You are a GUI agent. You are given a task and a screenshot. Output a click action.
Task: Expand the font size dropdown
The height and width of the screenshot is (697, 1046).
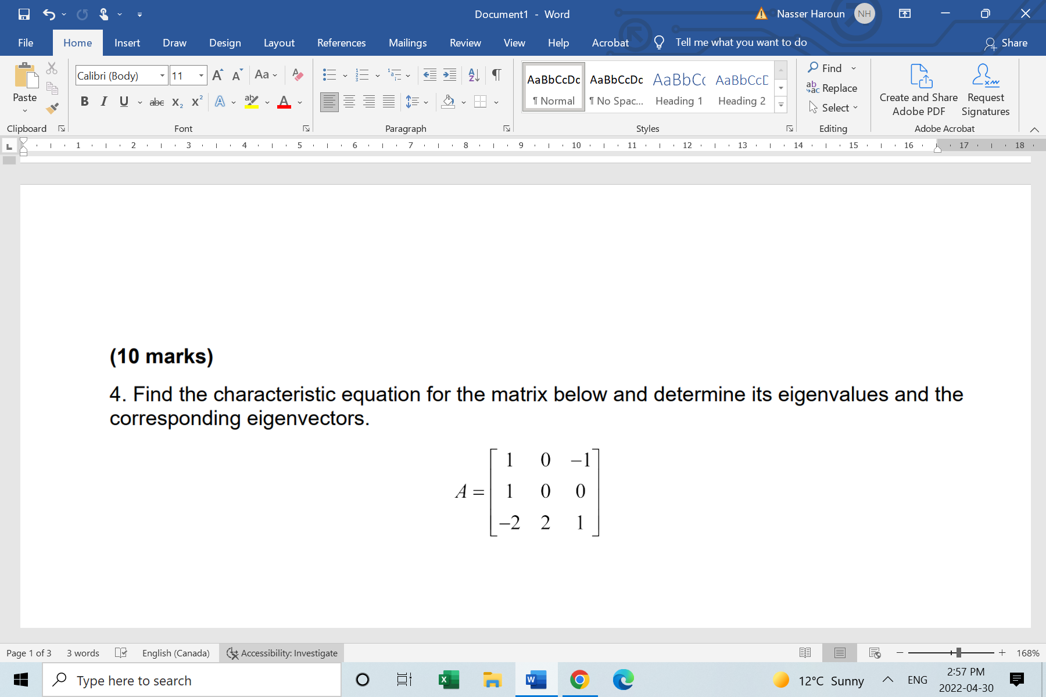coord(201,76)
